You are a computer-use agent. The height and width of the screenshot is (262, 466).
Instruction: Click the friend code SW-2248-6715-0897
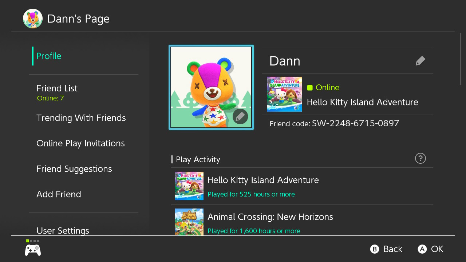[355, 123]
